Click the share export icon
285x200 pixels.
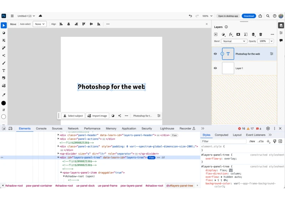(x=260, y=16)
